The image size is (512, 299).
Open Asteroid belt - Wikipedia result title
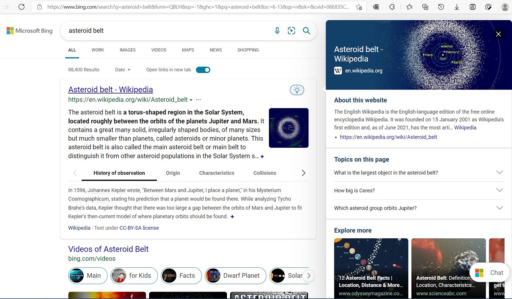111,89
